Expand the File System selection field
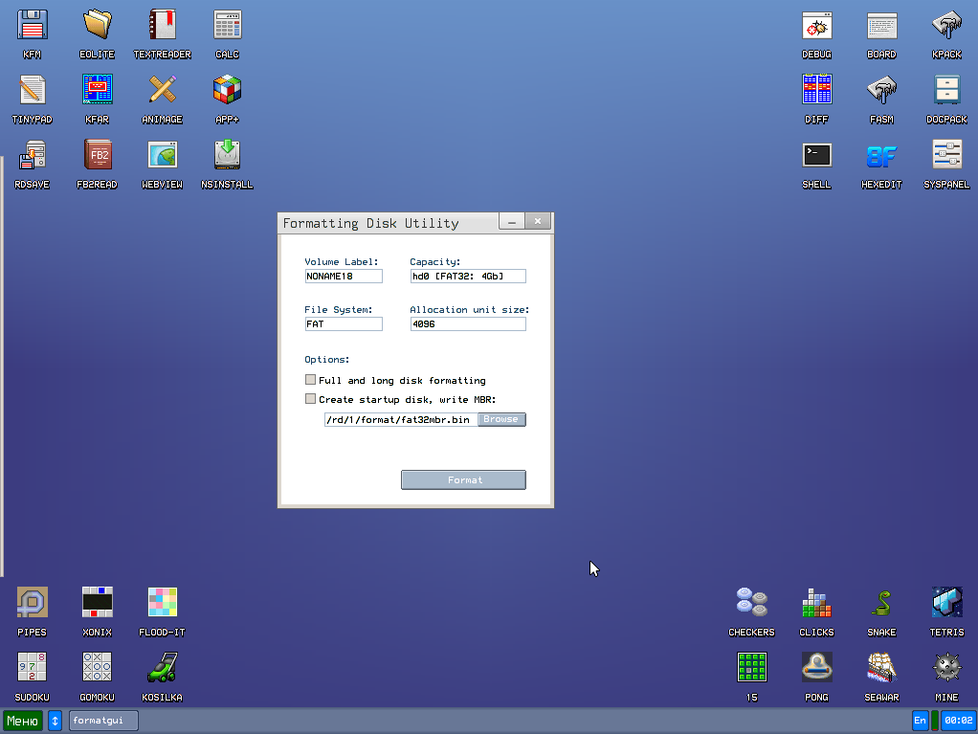Viewport: 978px width, 734px height. [x=343, y=324]
